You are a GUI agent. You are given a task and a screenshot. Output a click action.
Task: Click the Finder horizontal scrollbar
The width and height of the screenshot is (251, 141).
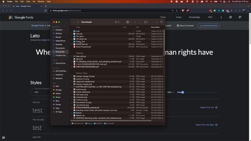pos(111,121)
